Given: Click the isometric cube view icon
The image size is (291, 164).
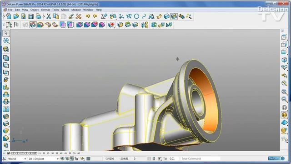Looking at the screenshot, I should click(284, 60).
